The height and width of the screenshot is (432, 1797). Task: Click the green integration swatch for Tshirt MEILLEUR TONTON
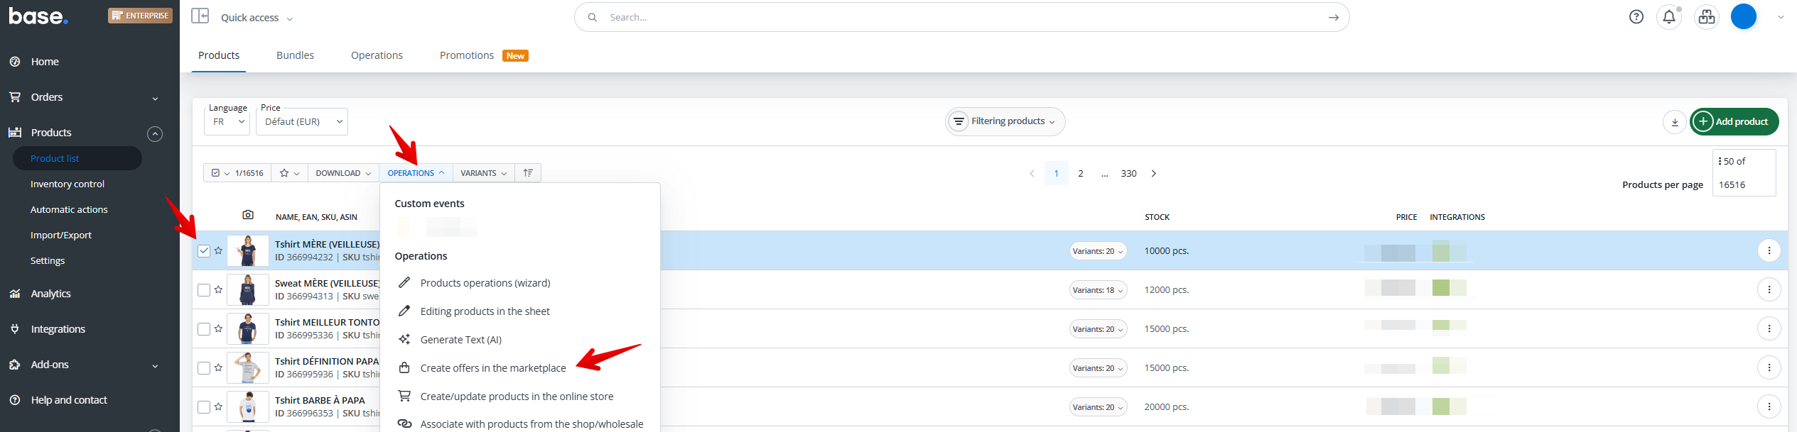pos(1441,325)
